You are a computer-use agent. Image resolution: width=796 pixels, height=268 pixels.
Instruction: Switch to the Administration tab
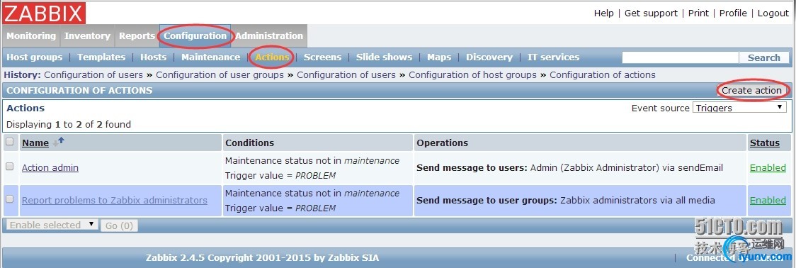click(x=269, y=36)
